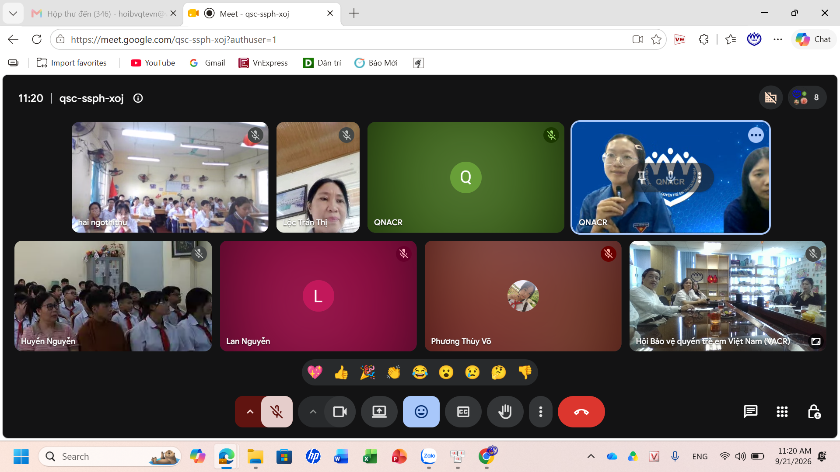Screen dimensions: 840x472
Task: Toggle the camera on or off
Action: coord(340,412)
